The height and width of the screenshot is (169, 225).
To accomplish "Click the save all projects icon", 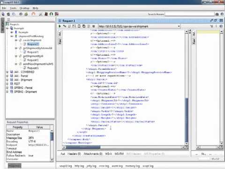I will click(x=14, y=14).
